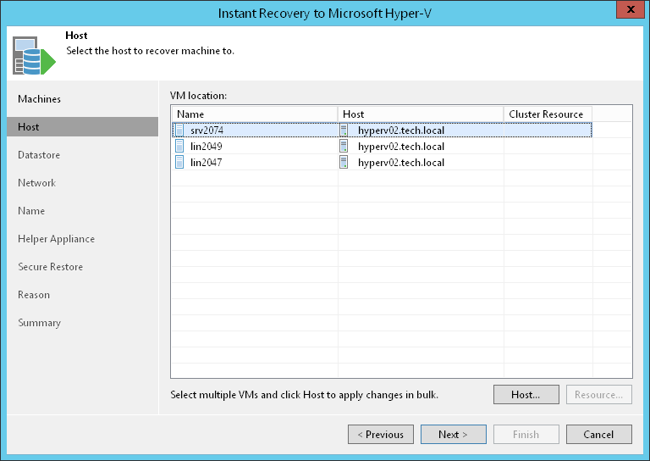Viewport: 650px width, 461px height.
Task: Sort by the Cluster Resource column header
Action: click(x=548, y=114)
